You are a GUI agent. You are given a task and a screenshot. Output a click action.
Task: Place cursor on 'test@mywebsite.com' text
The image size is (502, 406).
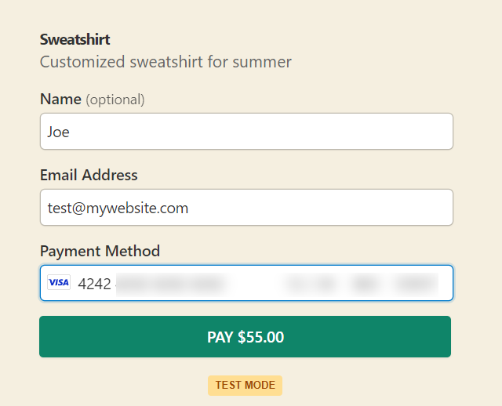tap(118, 208)
